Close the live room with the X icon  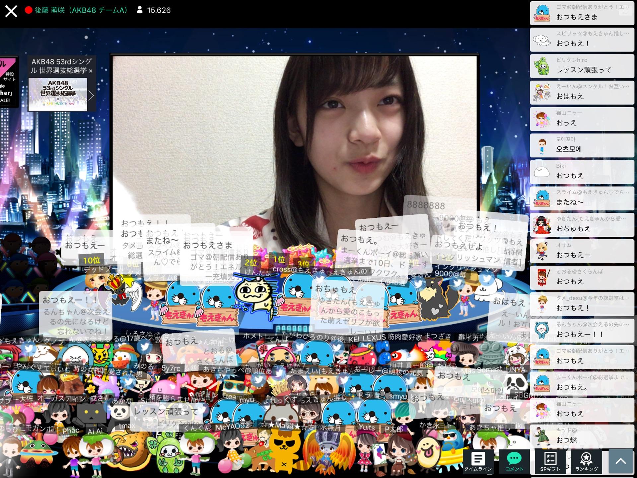pyautogui.click(x=11, y=11)
